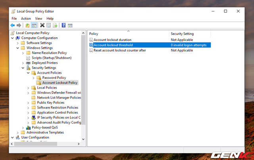254x160 pixels.
Task: Click the Up one level folder icon
Action: pyautogui.click(x=27, y=25)
